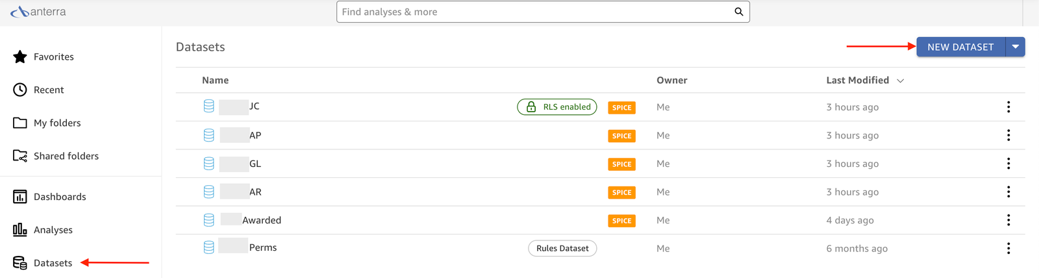The height and width of the screenshot is (278, 1039).
Task: Toggle Last Modified sort chevron
Action: pos(901,81)
